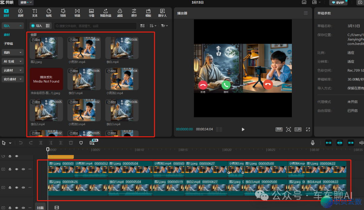Expand the AI 生成 sidebar section
Screen dimensions: 364x210
12,62
